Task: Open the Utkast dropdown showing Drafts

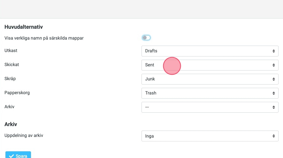Action: [210, 51]
